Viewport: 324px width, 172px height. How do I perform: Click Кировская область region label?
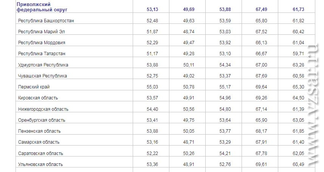click(x=38, y=98)
